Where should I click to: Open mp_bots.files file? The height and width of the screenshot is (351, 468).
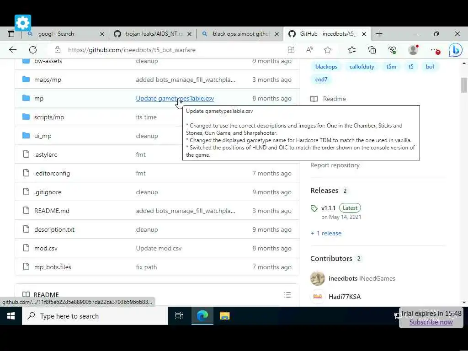pos(53,267)
